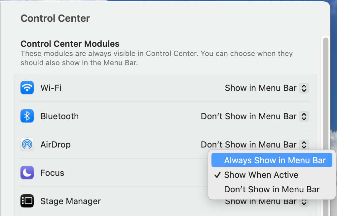Pick Don't Show in Menu Bar in popup menu
Viewport: 337px width, 216px height.
pos(272,189)
